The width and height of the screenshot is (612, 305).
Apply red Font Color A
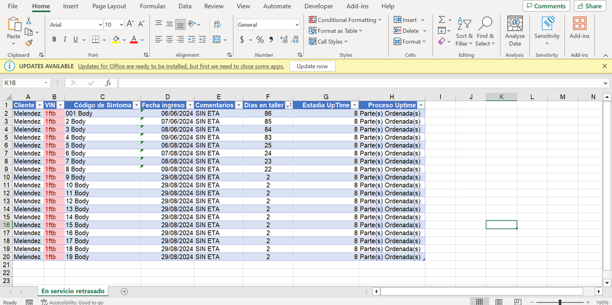click(x=134, y=39)
